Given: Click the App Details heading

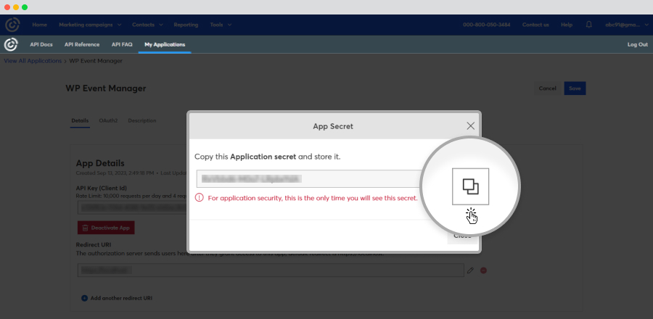Looking at the screenshot, I should click(x=100, y=163).
